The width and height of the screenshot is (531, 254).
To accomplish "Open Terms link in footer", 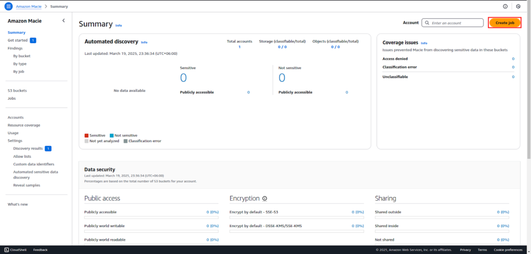I will [x=482, y=250].
